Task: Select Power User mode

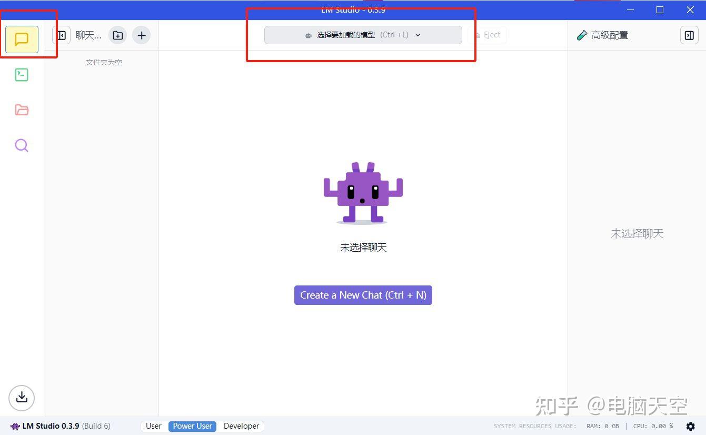Action: [x=193, y=426]
